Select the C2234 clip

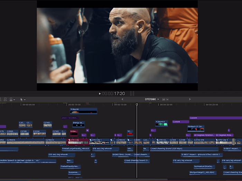point(39,133)
